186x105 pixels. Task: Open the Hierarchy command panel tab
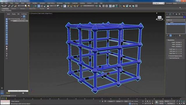pos(173,14)
